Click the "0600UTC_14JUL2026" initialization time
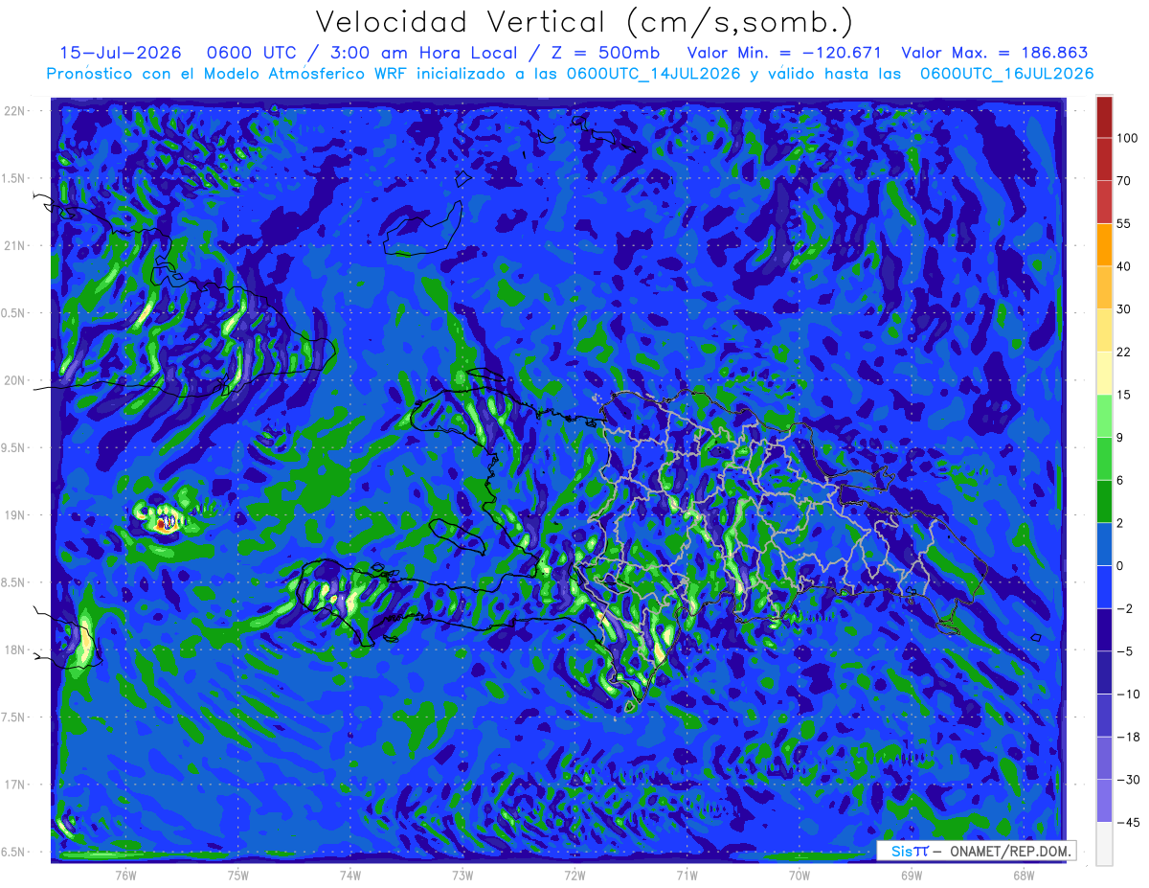 pyautogui.click(x=654, y=74)
